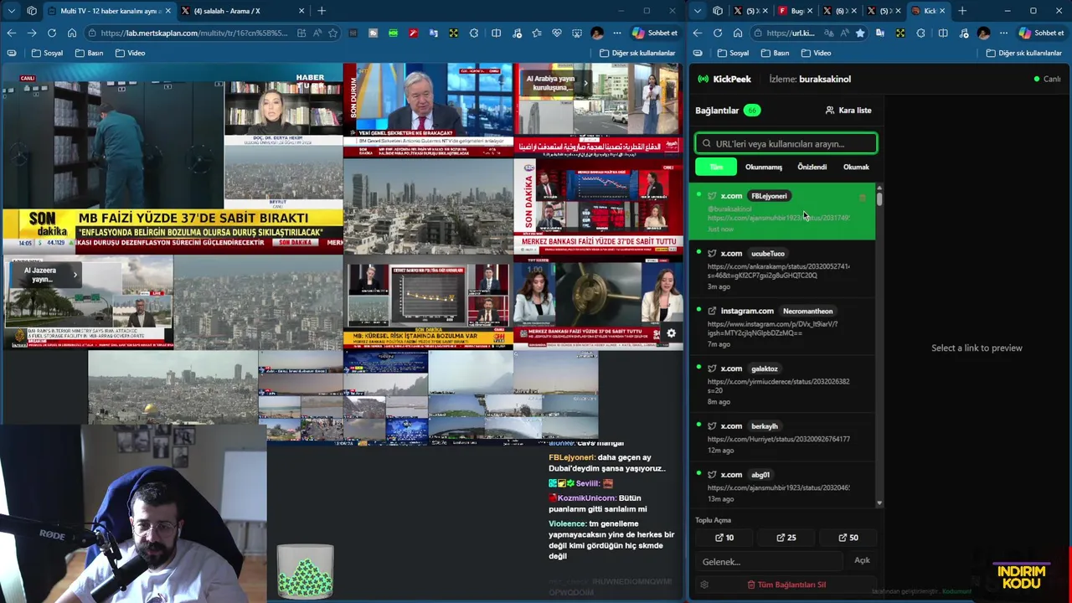Bulk open 10 links
This screenshot has width=1072, height=603.
click(x=724, y=538)
